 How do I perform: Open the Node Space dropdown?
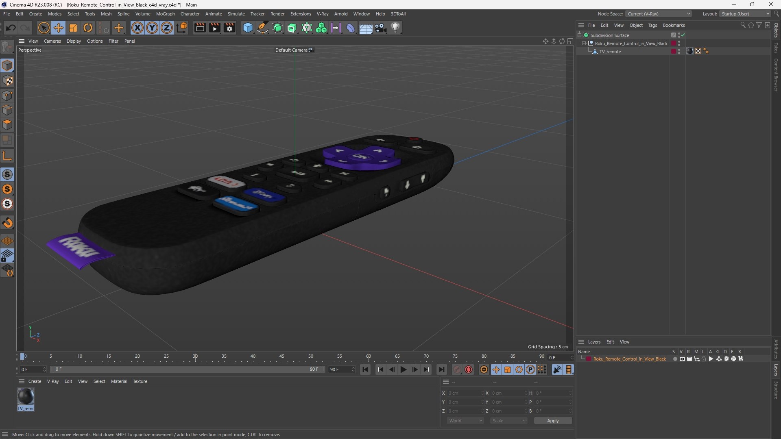tap(658, 14)
